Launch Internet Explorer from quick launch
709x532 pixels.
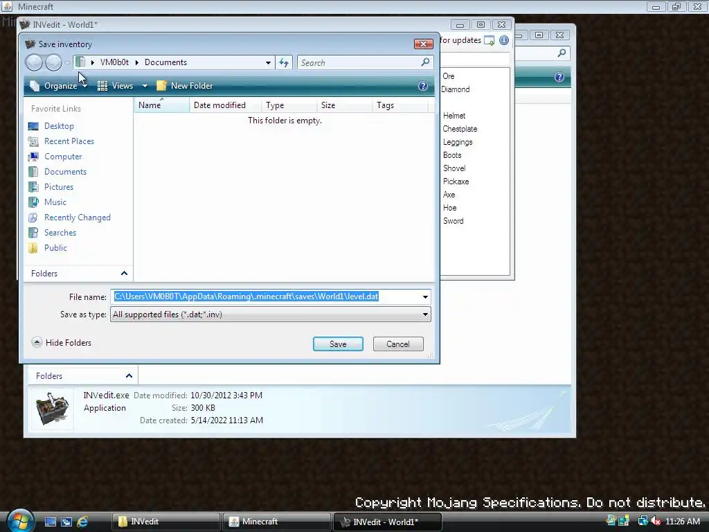(82, 522)
